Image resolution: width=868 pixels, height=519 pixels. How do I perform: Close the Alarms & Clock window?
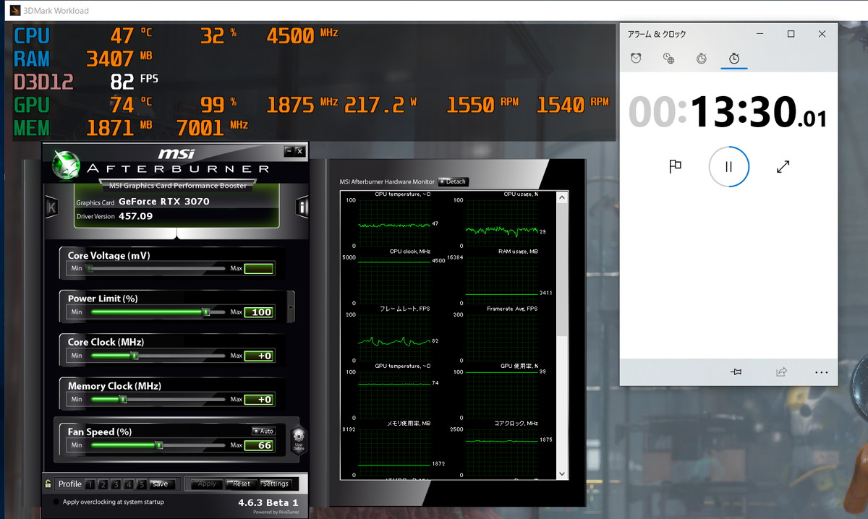click(822, 34)
